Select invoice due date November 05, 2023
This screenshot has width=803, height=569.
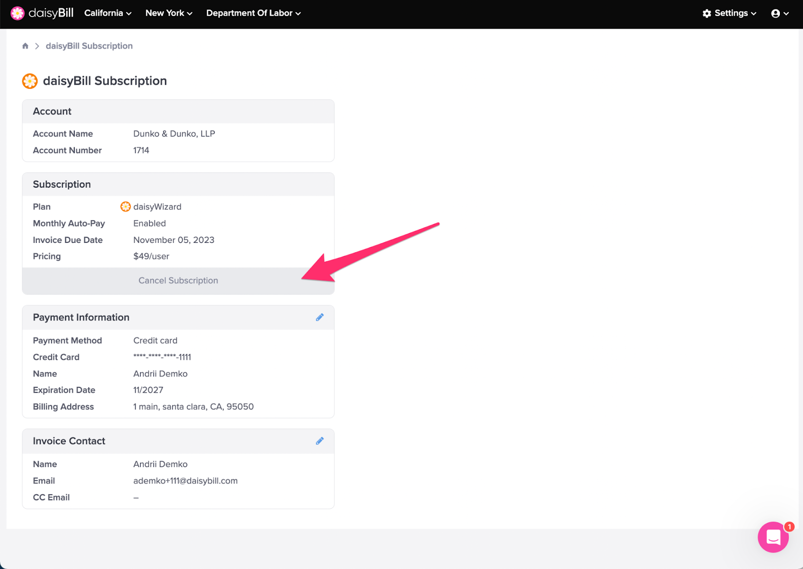[174, 240]
